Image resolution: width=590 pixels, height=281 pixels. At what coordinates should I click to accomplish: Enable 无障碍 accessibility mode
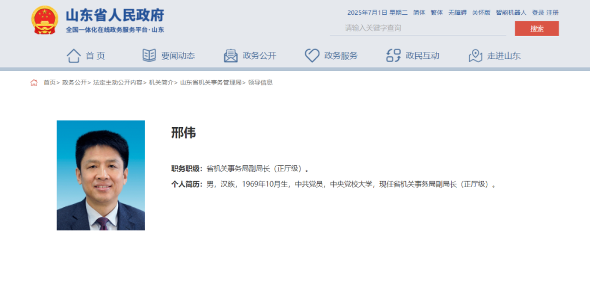[x=457, y=13]
